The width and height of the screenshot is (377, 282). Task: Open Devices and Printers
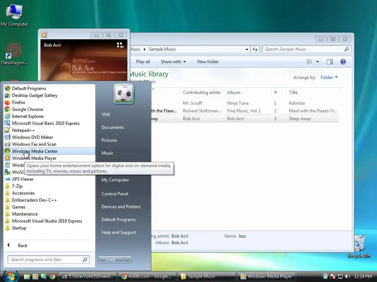pos(121,207)
